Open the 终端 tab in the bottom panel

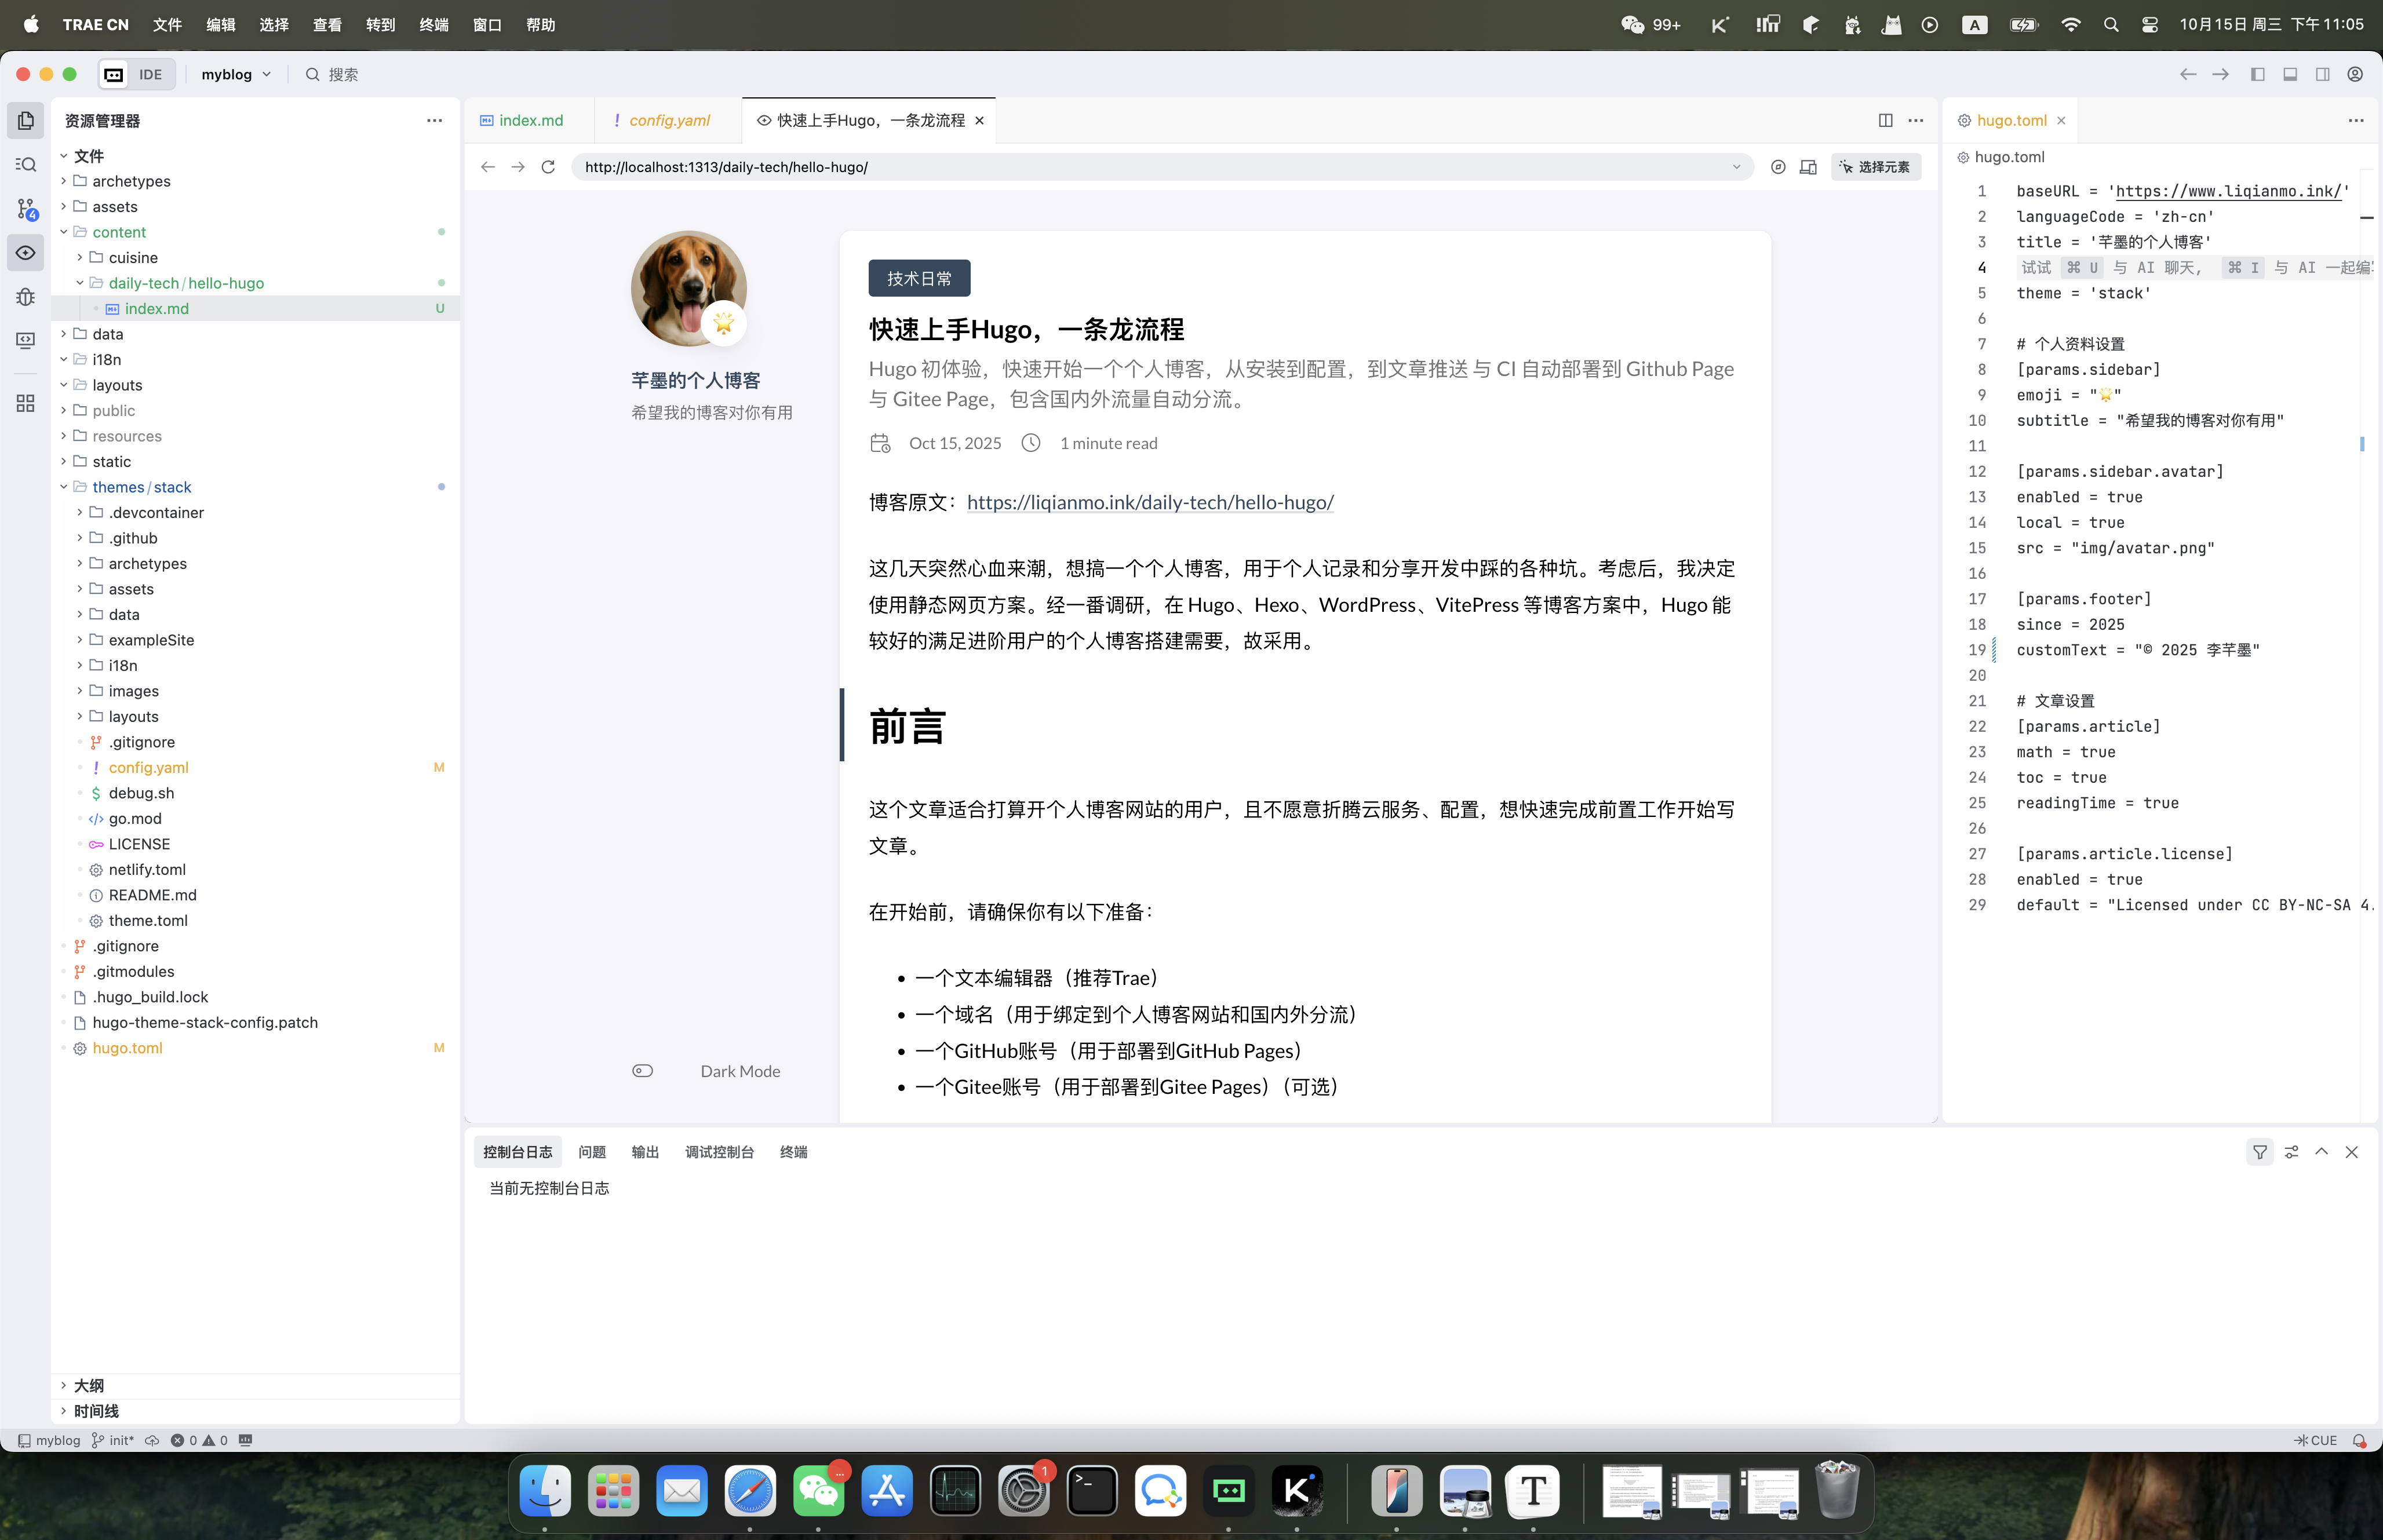point(793,1152)
